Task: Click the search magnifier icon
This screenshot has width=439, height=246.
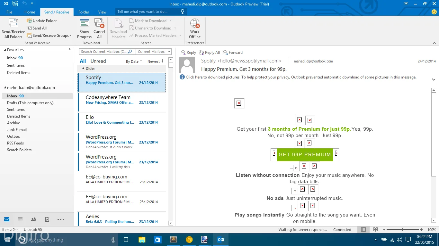Action: [x=130, y=52]
